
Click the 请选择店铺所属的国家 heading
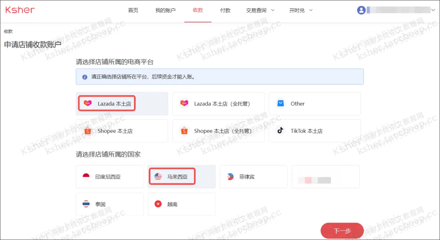click(x=108, y=154)
